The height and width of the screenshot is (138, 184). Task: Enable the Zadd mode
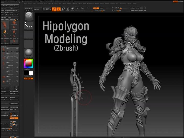point(96,8)
